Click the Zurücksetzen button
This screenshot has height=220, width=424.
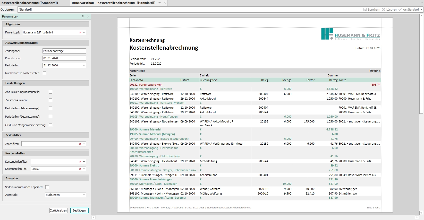point(58,210)
